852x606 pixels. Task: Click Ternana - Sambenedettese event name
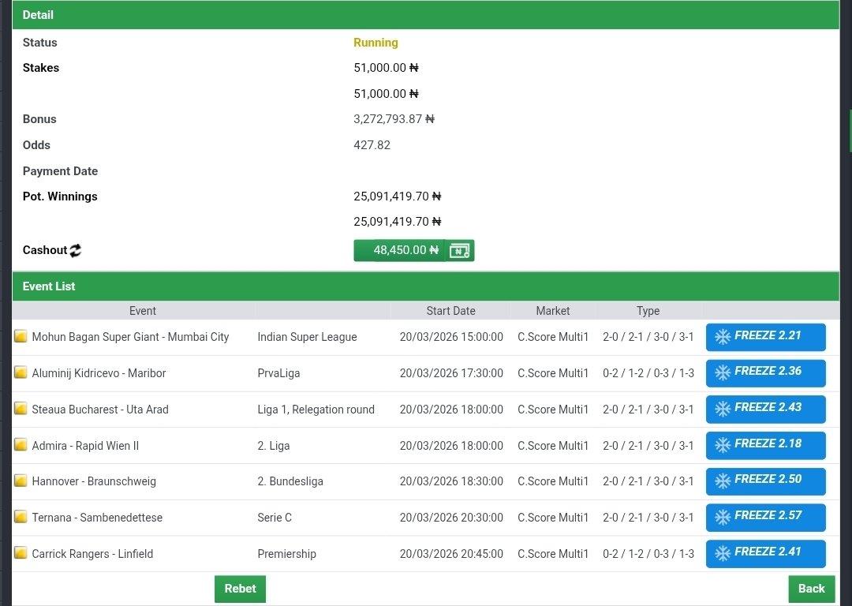tap(97, 518)
